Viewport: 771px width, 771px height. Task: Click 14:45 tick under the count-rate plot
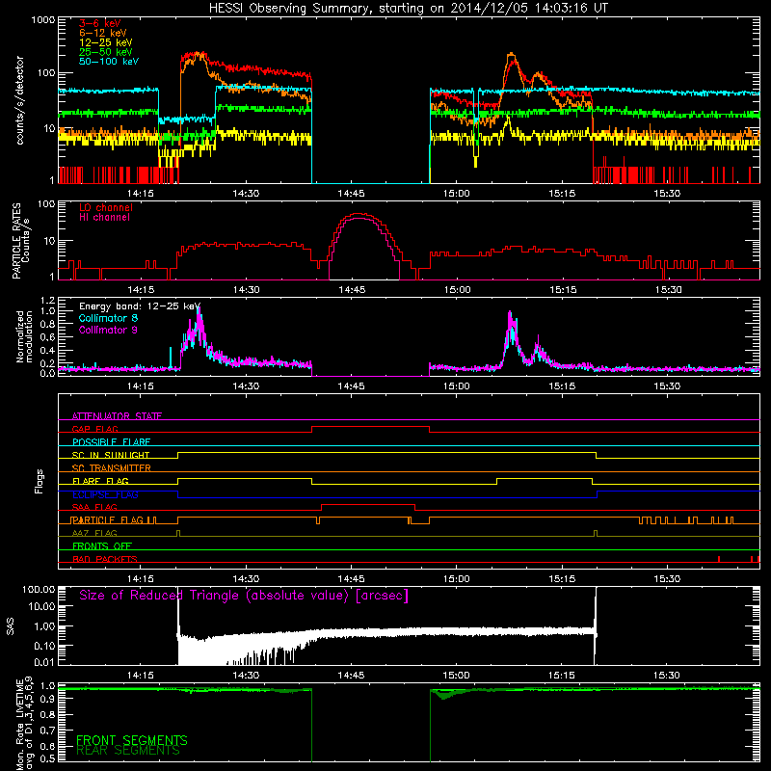coord(351,194)
